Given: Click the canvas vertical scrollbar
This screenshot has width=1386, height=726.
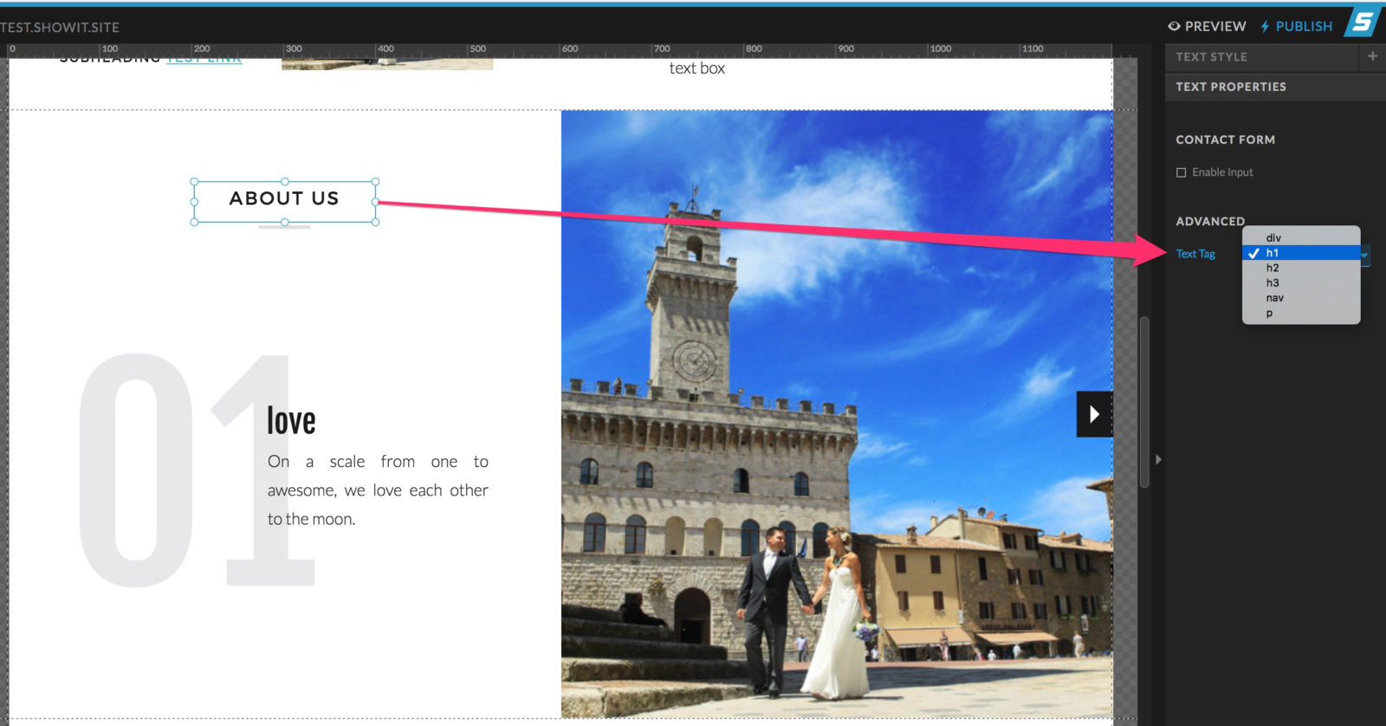Looking at the screenshot, I should 1143,403.
